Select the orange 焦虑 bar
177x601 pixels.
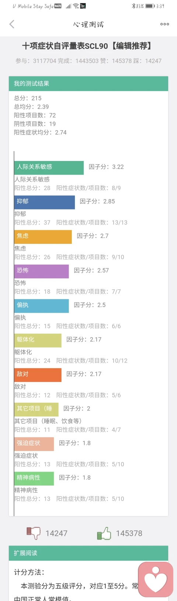(43, 237)
